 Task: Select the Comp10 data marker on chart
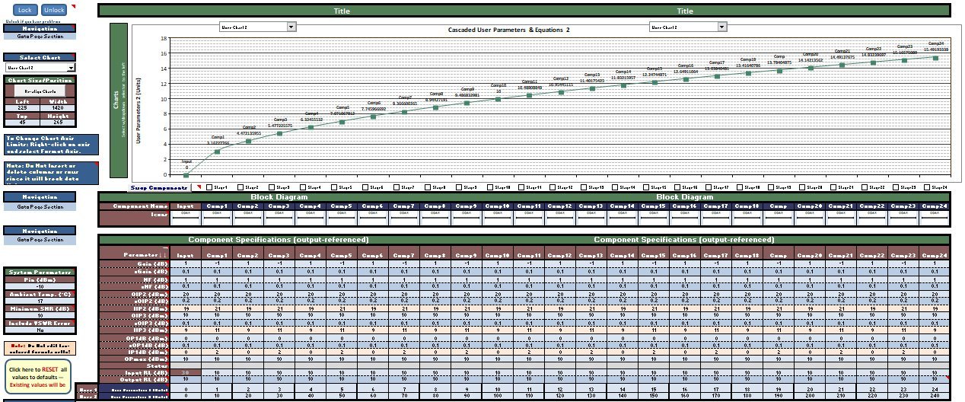[498, 99]
